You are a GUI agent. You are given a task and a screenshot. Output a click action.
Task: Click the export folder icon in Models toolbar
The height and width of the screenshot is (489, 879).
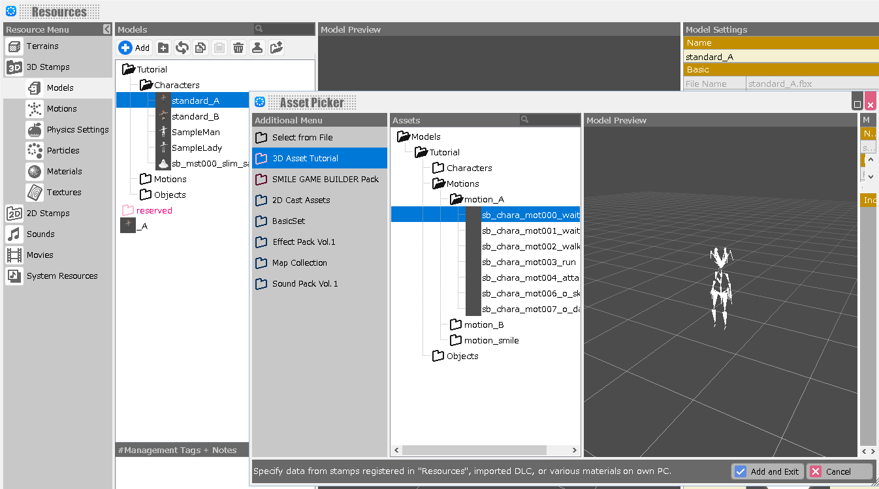tap(276, 48)
